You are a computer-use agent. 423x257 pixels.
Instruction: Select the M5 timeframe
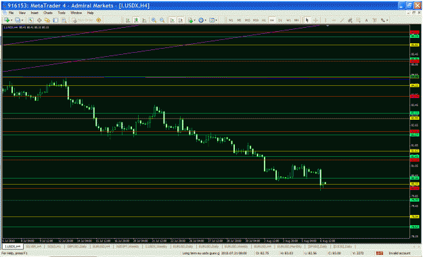click(x=239, y=20)
